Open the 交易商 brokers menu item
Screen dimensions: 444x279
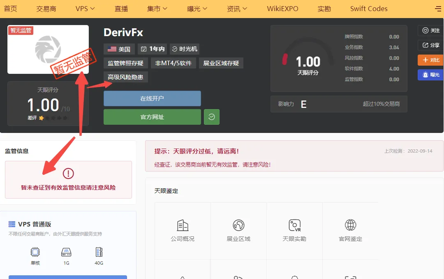click(46, 9)
